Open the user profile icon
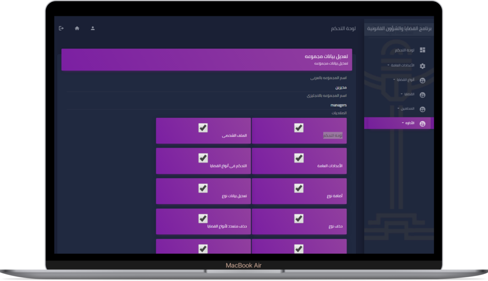This screenshot has width=488, height=281. (93, 29)
